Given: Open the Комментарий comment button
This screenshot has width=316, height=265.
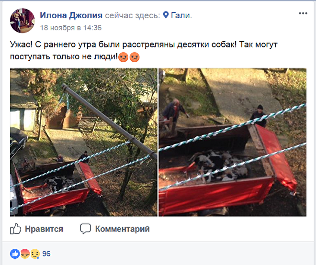Looking at the screenshot, I should pos(115,229).
